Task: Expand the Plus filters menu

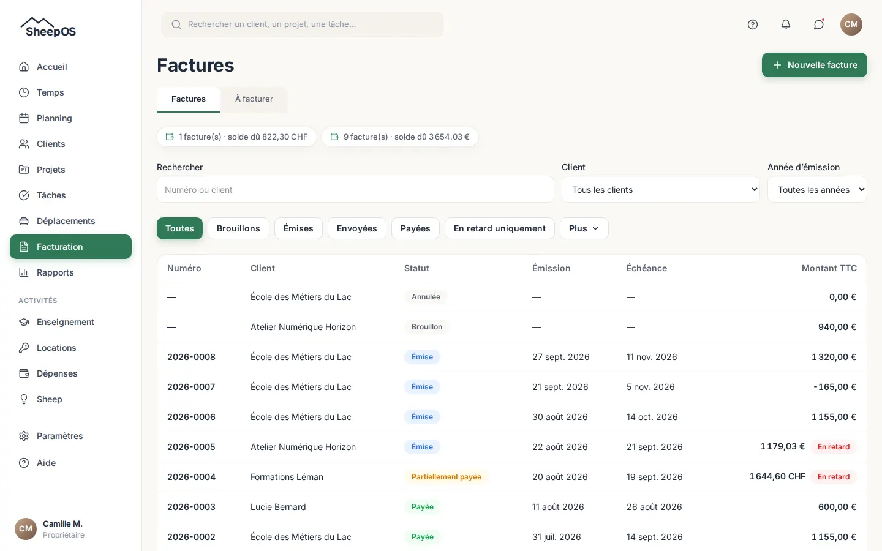Action: (584, 228)
